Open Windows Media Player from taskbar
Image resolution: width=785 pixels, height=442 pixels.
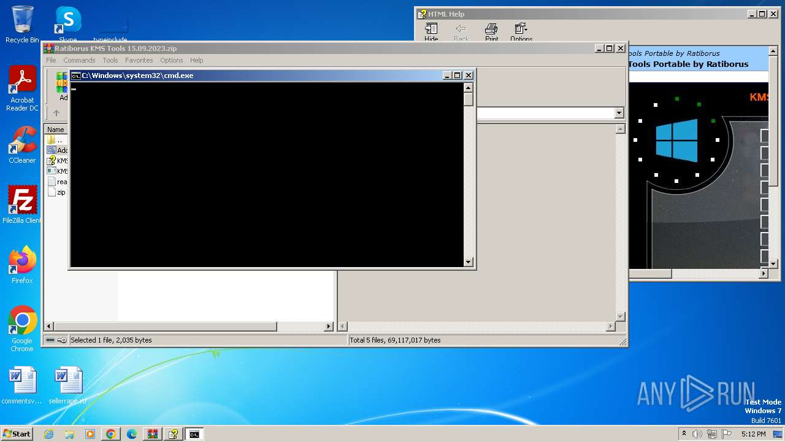(90, 434)
